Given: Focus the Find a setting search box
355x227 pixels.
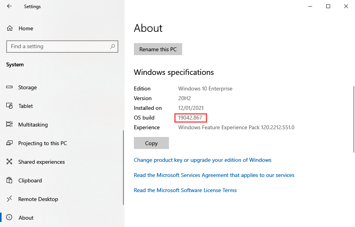Looking at the screenshot, I should click(x=58, y=46).
